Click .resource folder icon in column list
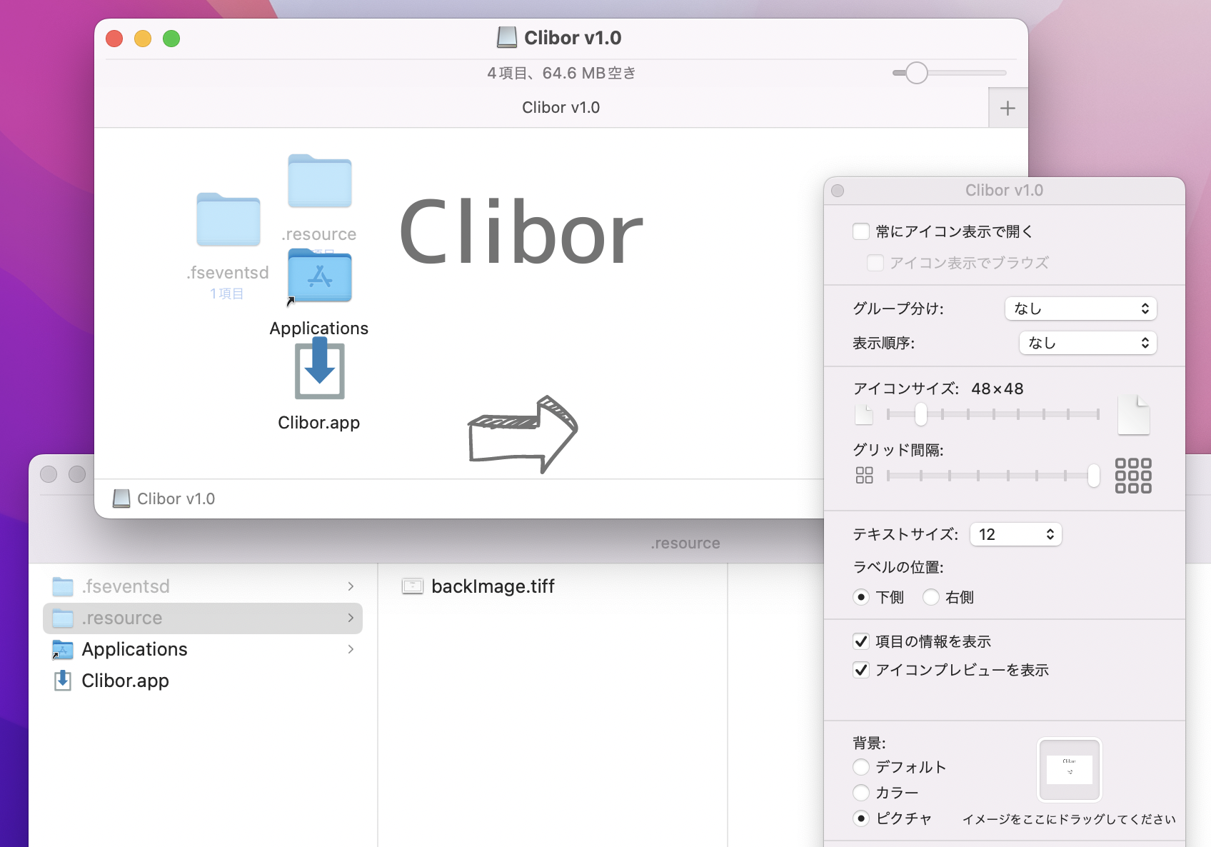 pyautogui.click(x=63, y=618)
